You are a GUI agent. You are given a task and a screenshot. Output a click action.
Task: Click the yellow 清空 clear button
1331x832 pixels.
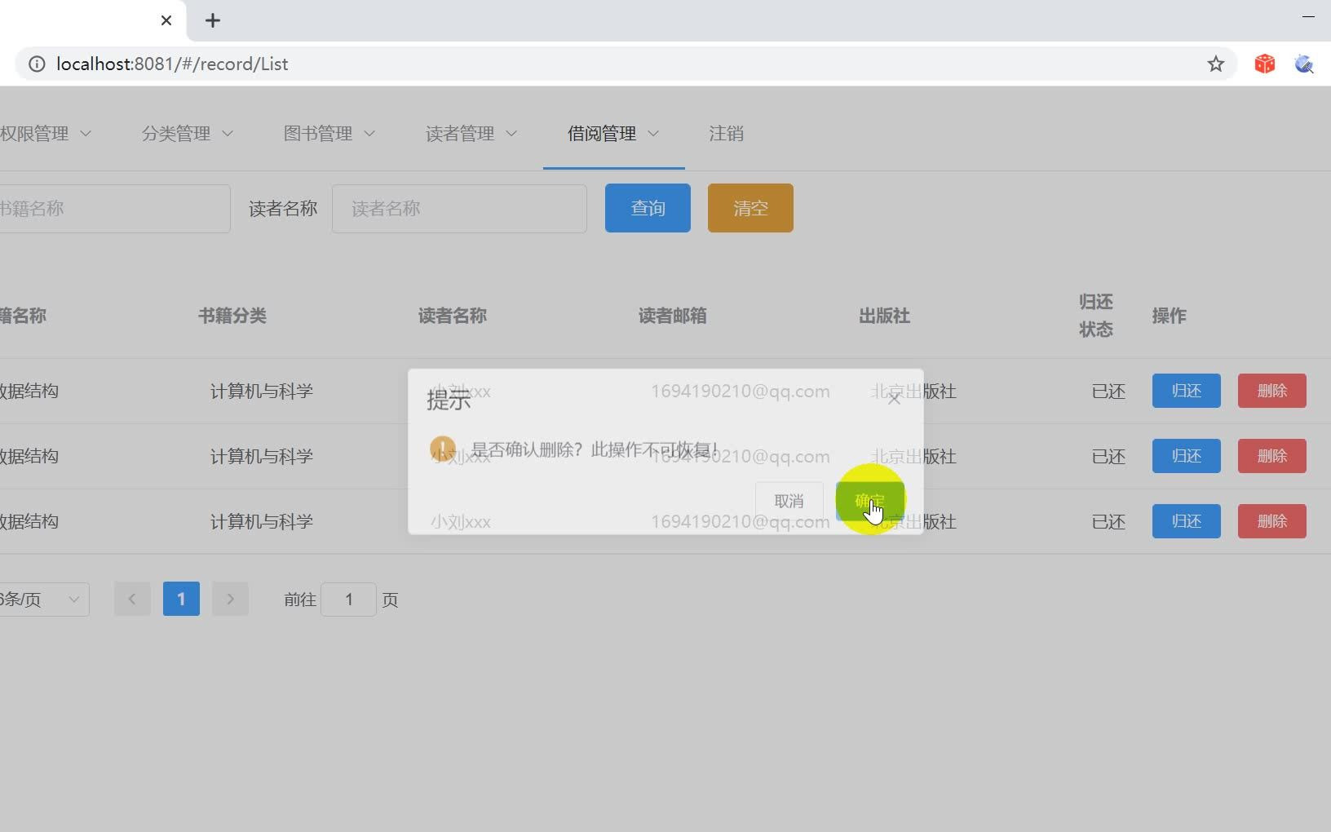tap(750, 208)
